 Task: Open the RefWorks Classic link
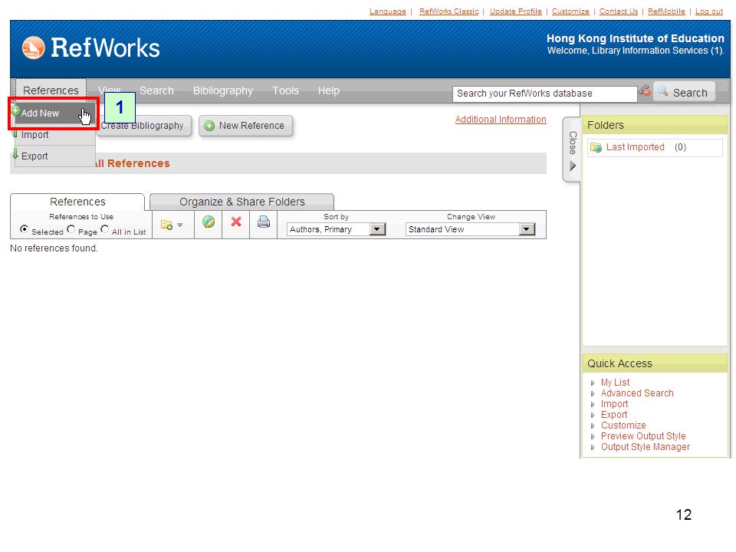pos(449,11)
